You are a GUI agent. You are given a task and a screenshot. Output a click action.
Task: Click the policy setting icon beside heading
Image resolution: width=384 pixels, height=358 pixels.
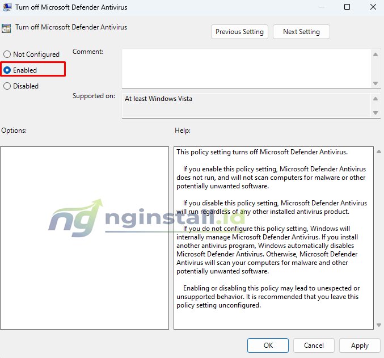[6, 28]
